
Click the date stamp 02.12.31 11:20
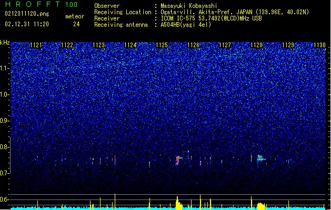point(27,24)
